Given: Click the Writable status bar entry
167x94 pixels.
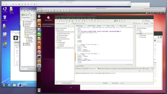Looking at the screenshot, I should (x=105, y=83).
